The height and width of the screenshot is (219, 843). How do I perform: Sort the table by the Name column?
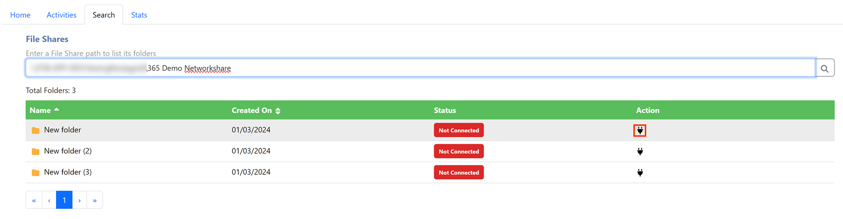tap(44, 110)
